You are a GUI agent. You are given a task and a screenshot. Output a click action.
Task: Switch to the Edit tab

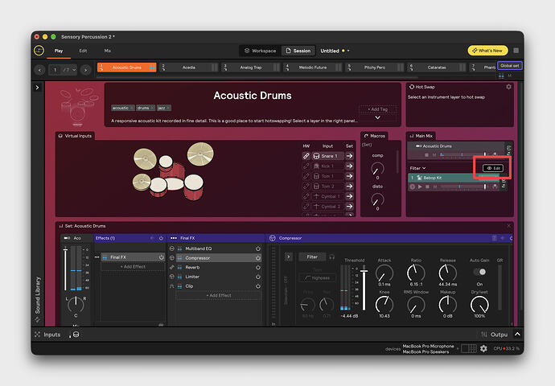(x=83, y=51)
